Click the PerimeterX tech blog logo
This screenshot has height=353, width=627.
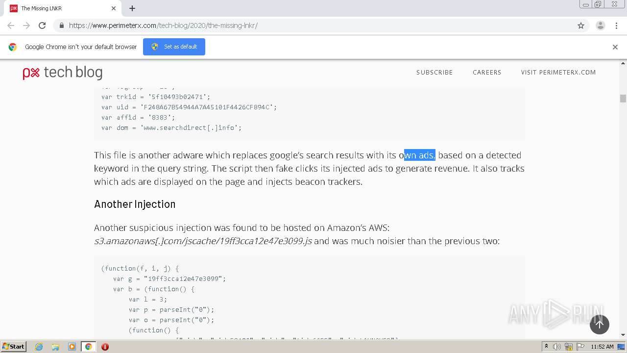[63, 73]
